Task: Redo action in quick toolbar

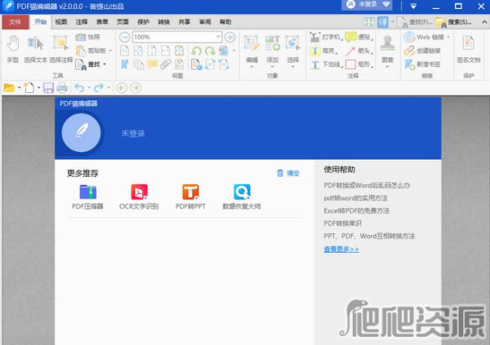Action: (99, 88)
